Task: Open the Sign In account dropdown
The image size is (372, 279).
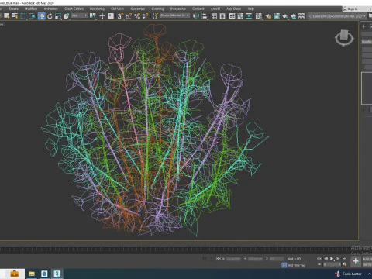Action: [x=357, y=9]
